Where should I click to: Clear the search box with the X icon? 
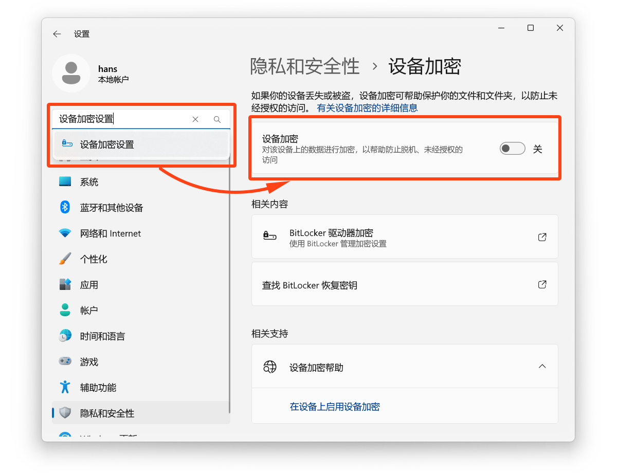[195, 119]
